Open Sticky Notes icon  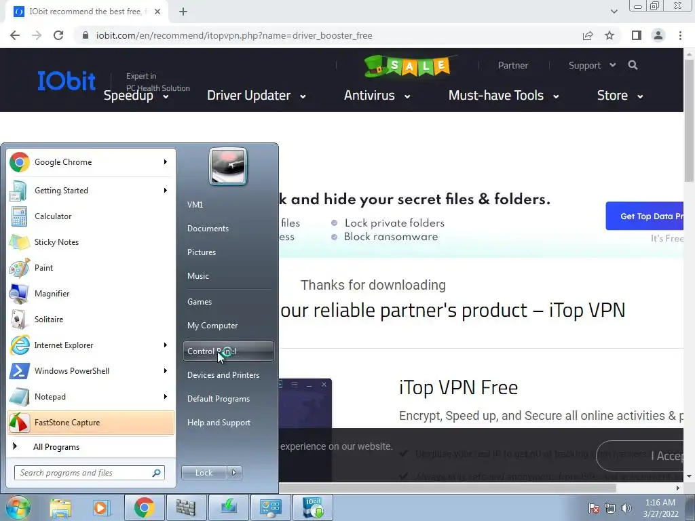[x=20, y=242]
